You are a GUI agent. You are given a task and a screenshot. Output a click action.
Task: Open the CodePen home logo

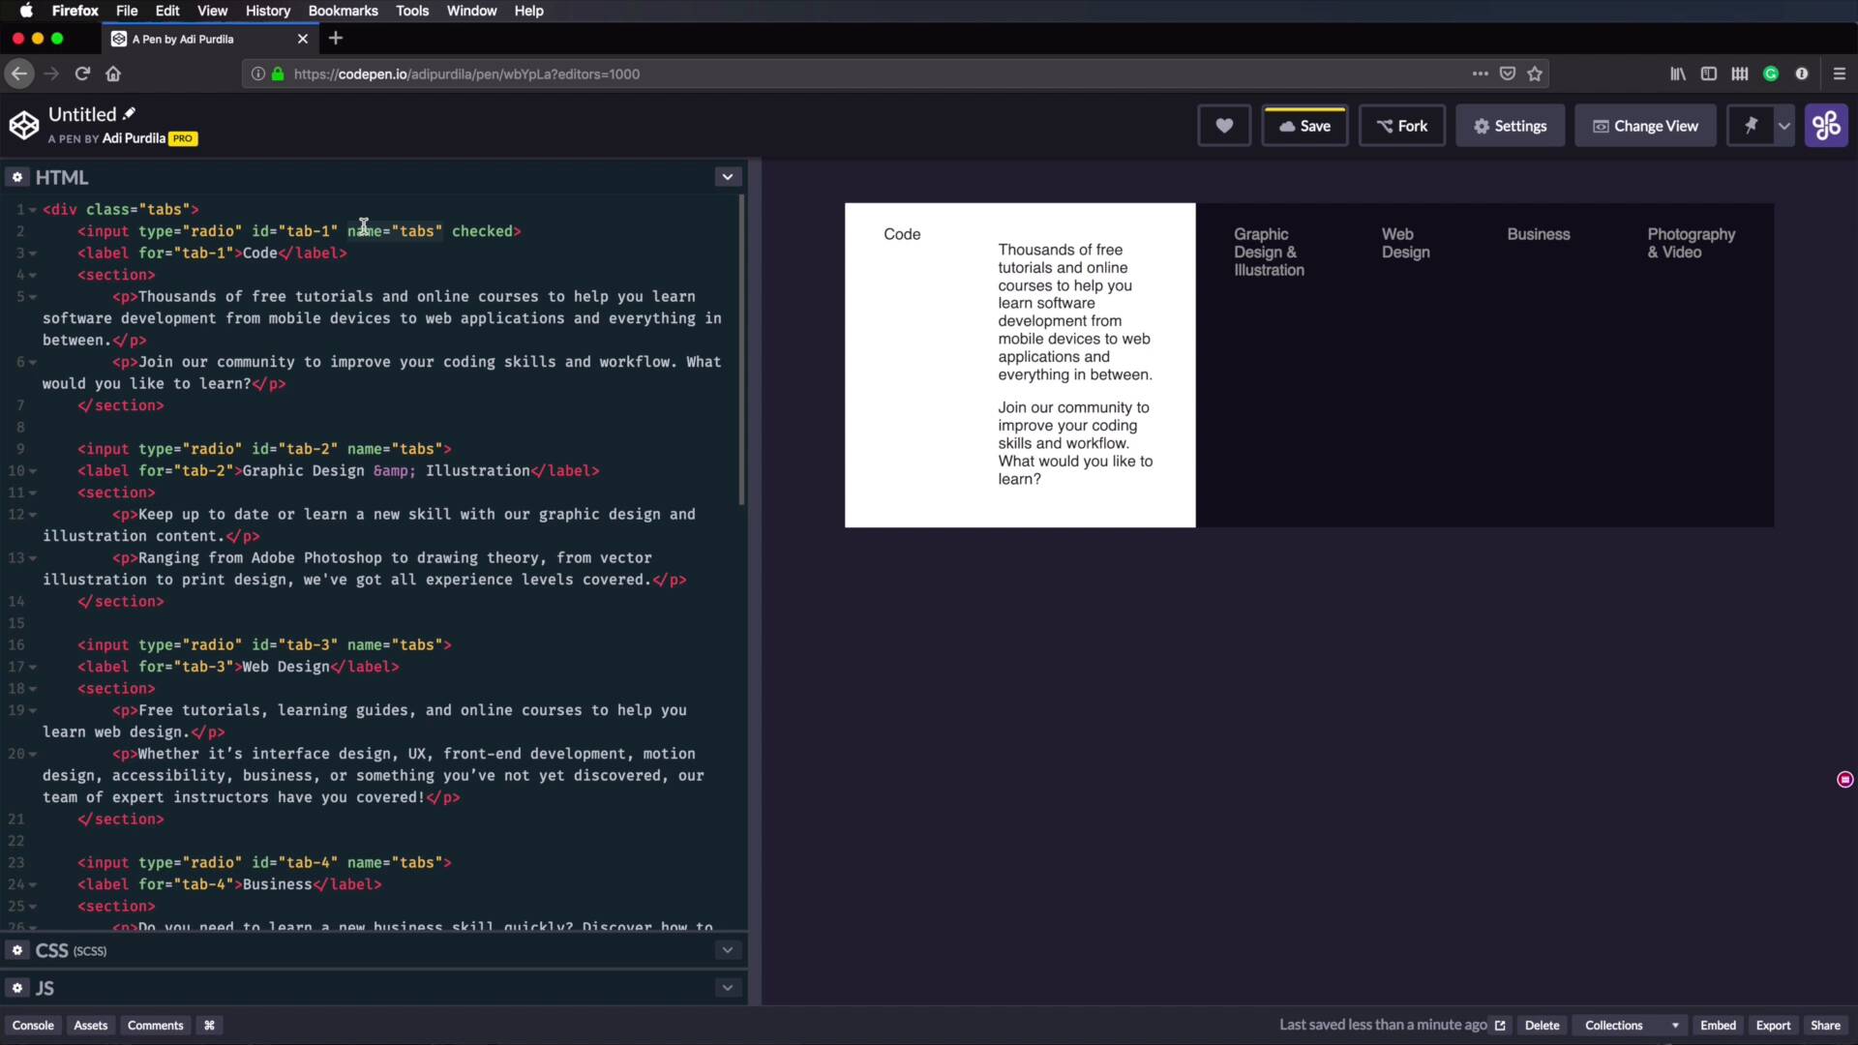(25, 126)
